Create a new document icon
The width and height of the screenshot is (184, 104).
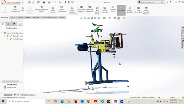click(x=33, y=2)
